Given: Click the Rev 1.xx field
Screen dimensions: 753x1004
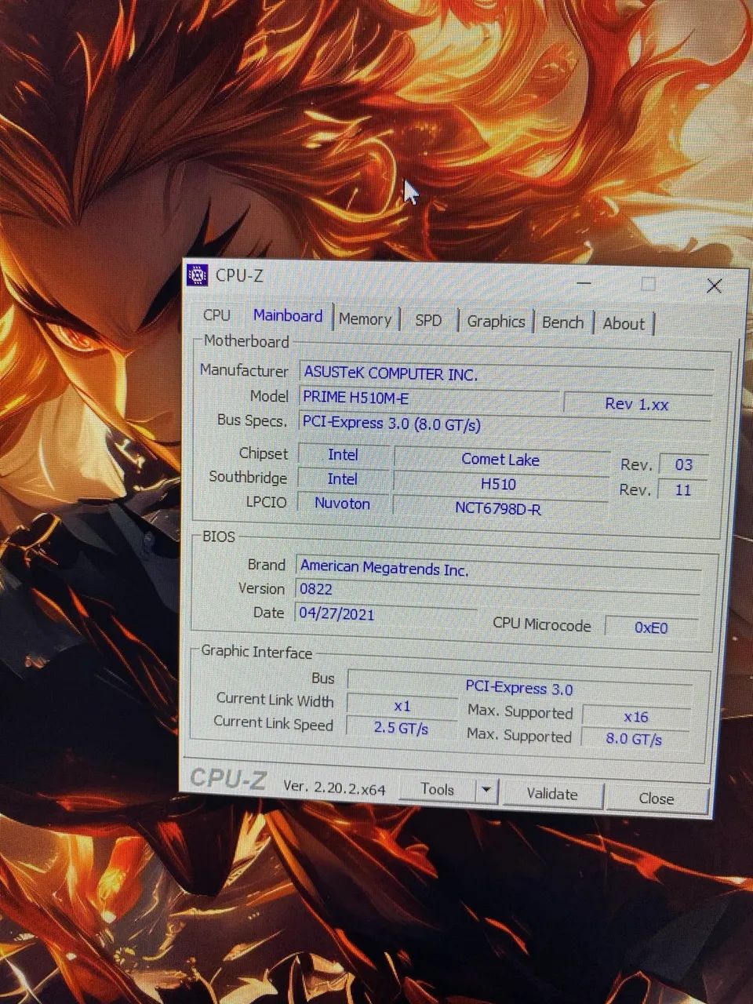Looking at the screenshot, I should 637,404.
